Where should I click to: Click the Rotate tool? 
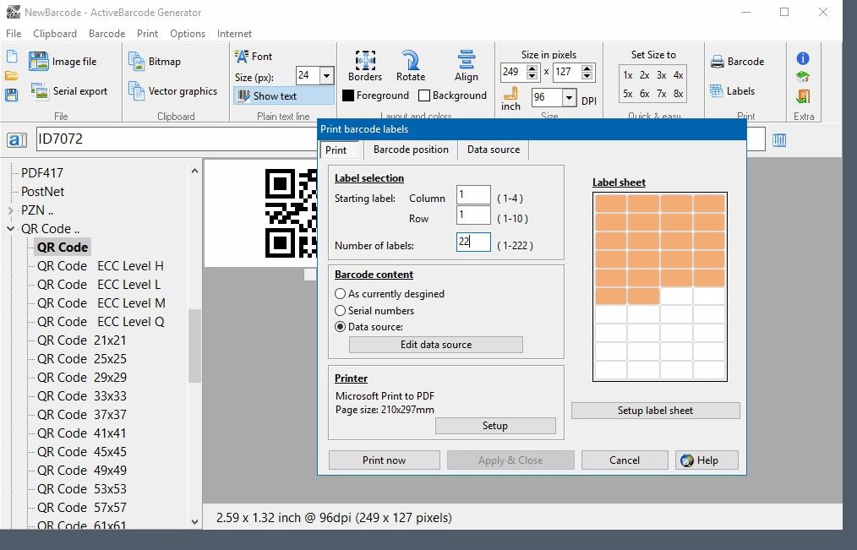click(x=411, y=67)
